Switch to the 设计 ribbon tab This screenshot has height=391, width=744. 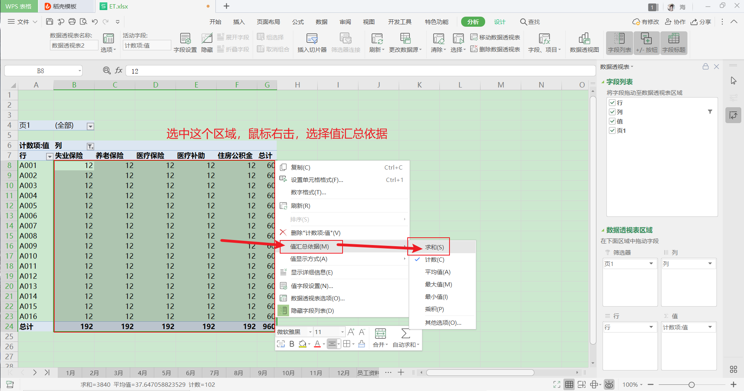pyautogui.click(x=500, y=22)
